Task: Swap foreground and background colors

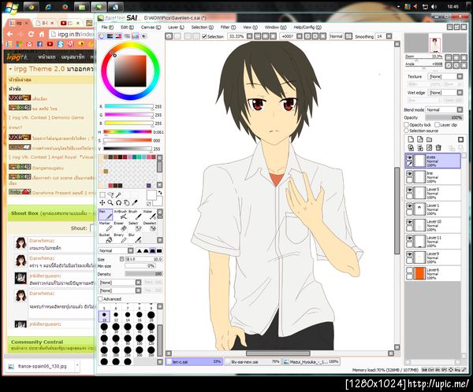Action: tap(160, 193)
